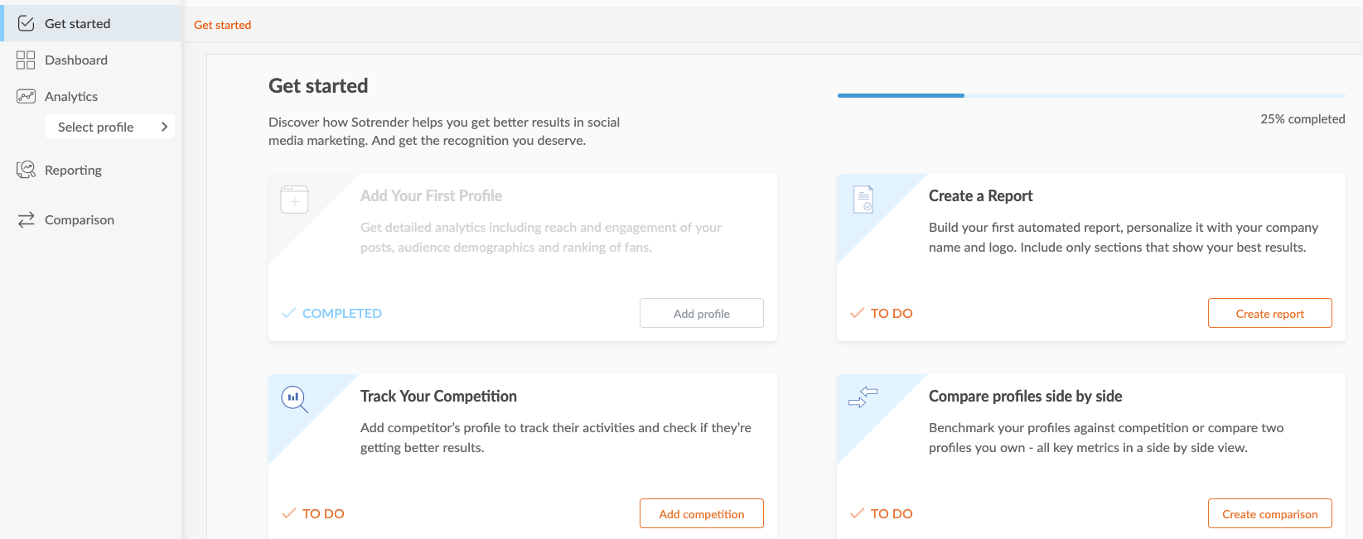Click the TO DO checkmark under Track Your Competition
This screenshot has width=1363, height=539.
click(x=289, y=513)
